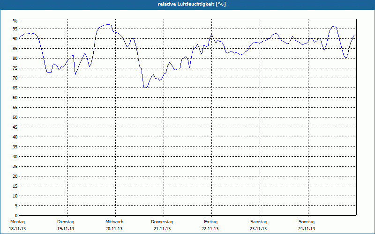Select the 'Sonntag' day label

[x=307, y=222]
